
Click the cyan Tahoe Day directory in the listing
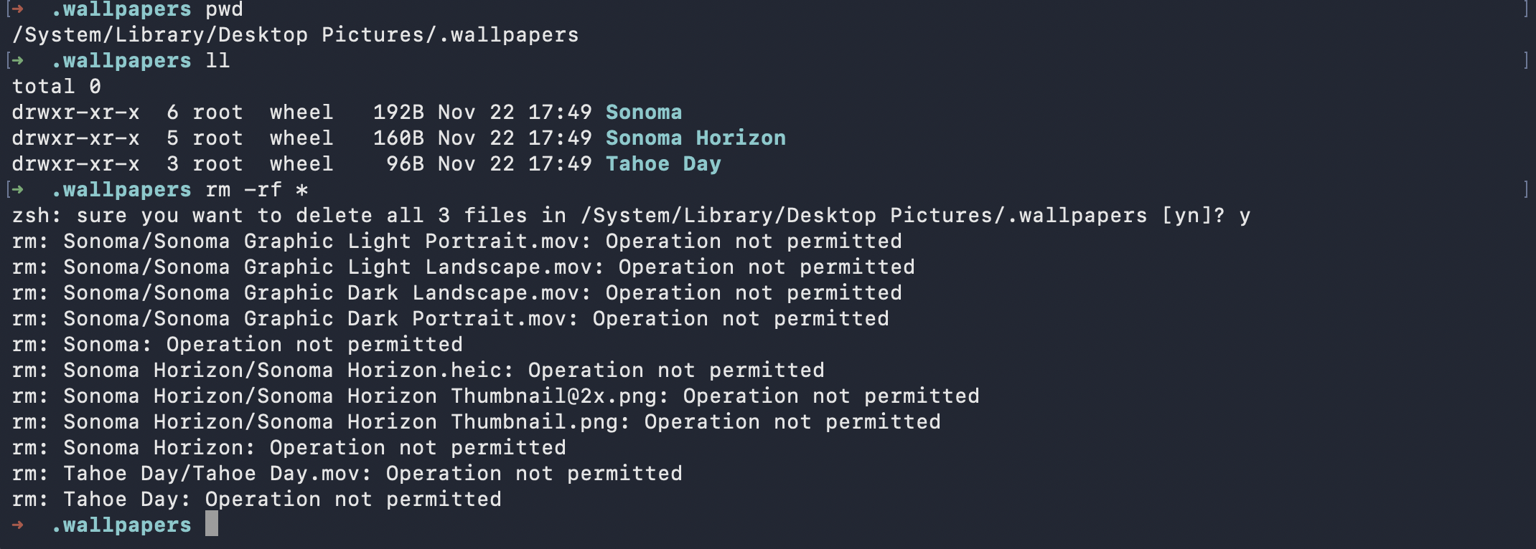662,163
